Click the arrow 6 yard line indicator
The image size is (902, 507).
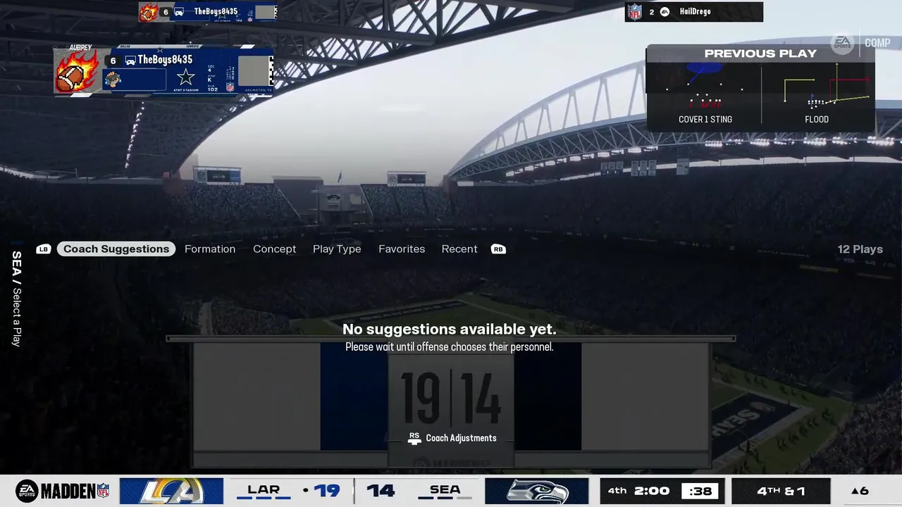(x=860, y=492)
